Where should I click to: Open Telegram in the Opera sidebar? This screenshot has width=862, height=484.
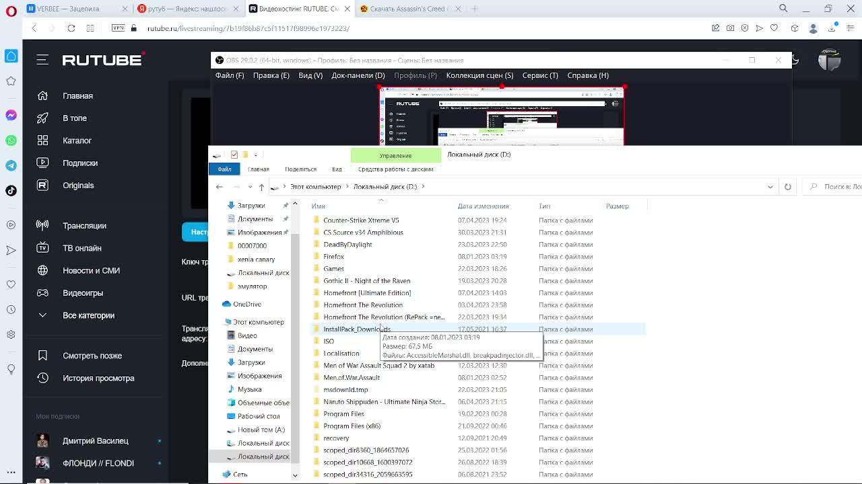[x=11, y=165]
